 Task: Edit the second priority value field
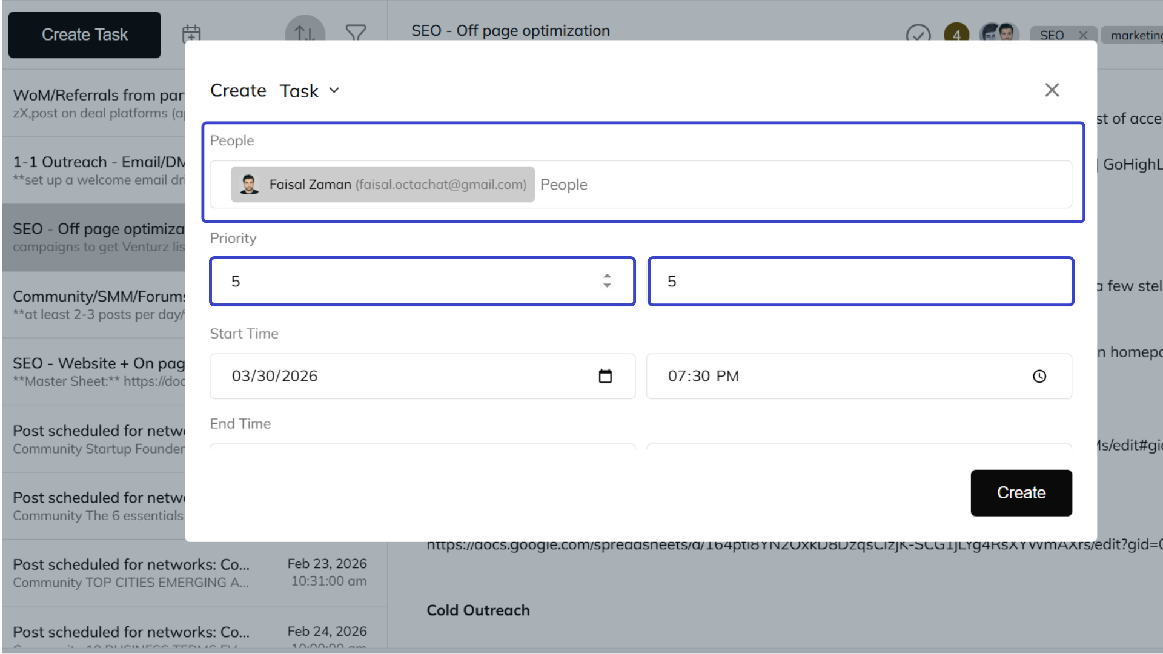[x=859, y=281]
